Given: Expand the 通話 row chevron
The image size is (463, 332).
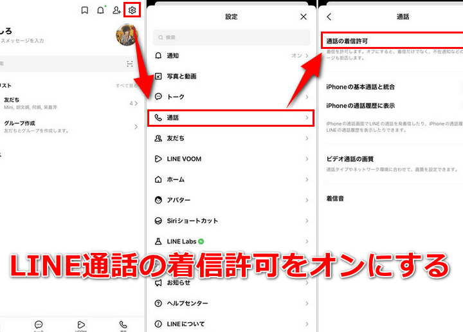Looking at the screenshot, I should [x=307, y=118].
